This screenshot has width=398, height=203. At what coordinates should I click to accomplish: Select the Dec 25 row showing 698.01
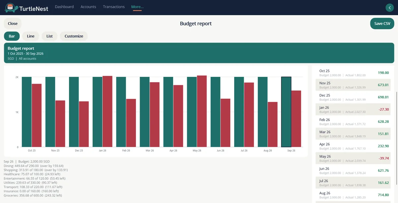point(354,97)
